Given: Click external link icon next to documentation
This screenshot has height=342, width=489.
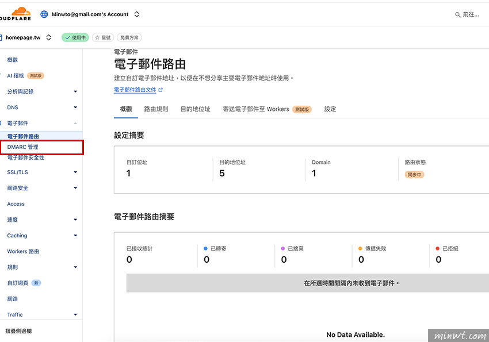Looking at the screenshot, I should pyautogui.click(x=161, y=90).
